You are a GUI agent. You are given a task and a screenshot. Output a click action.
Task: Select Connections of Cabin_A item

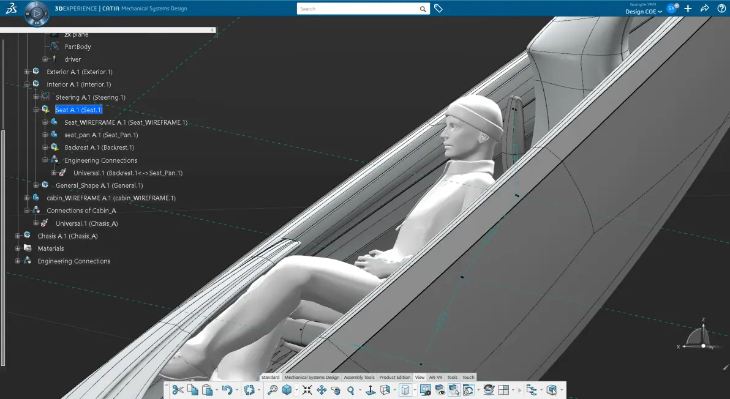(x=81, y=210)
